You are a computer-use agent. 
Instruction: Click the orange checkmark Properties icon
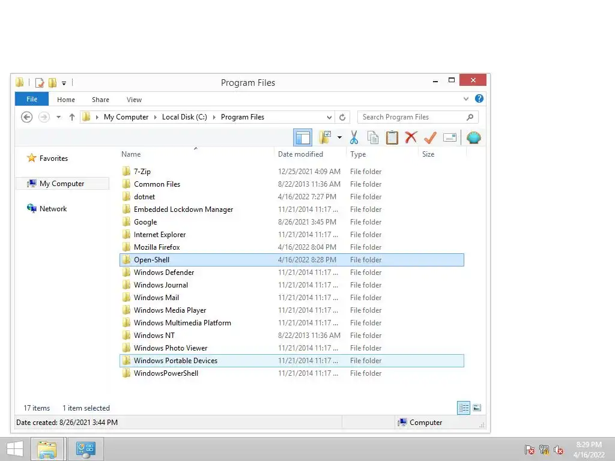[x=430, y=137]
